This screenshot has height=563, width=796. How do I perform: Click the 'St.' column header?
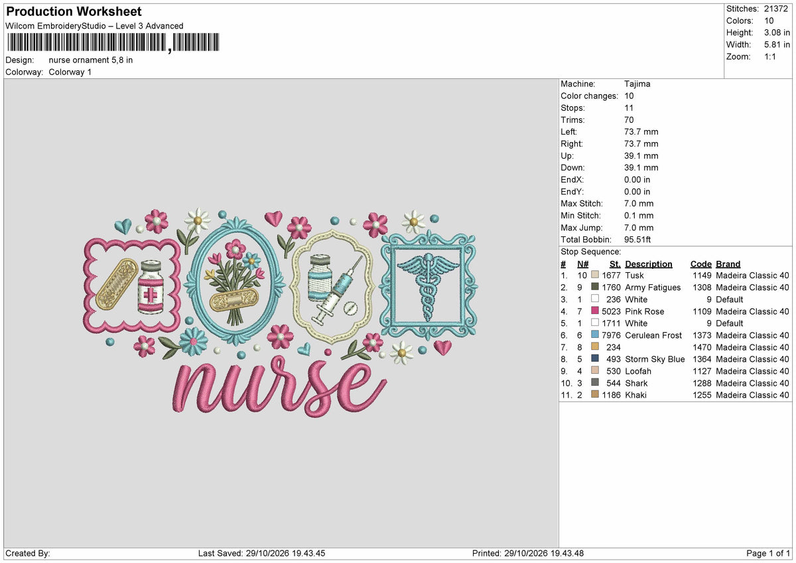pos(615,264)
